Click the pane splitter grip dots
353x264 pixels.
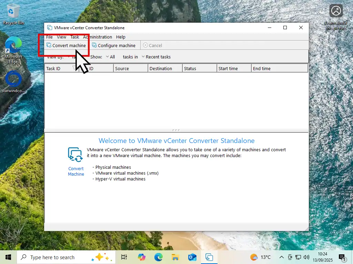(176, 130)
